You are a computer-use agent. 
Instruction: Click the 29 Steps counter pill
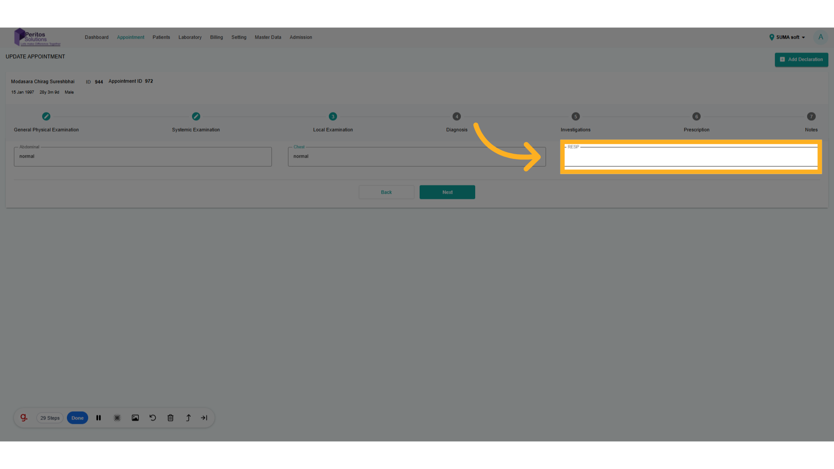point(50,418)
